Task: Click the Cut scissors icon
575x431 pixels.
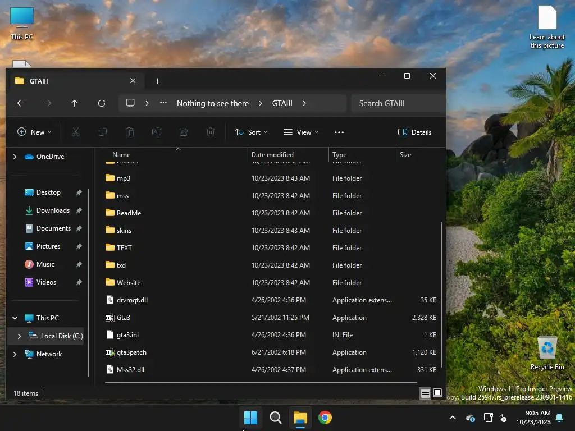Action: (x=76, y=132)
